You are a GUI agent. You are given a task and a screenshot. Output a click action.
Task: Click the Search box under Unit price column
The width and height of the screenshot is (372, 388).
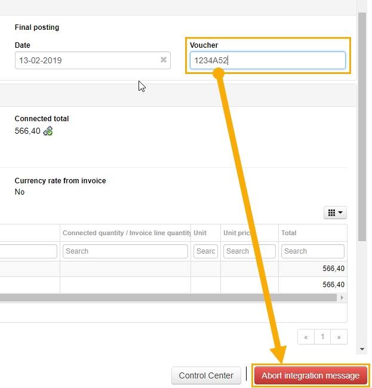coord(250,251)
